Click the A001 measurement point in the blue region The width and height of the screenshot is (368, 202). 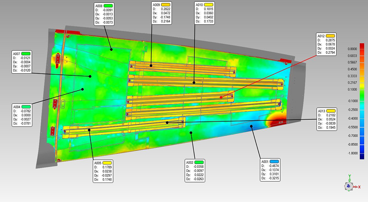pyautogui.click(x=252, y=126)
